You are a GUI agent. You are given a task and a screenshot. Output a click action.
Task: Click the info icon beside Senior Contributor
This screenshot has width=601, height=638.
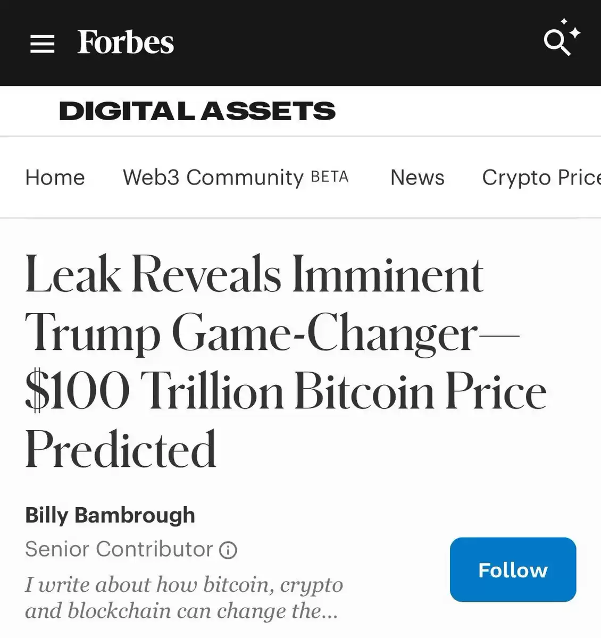tap(228, 550)
